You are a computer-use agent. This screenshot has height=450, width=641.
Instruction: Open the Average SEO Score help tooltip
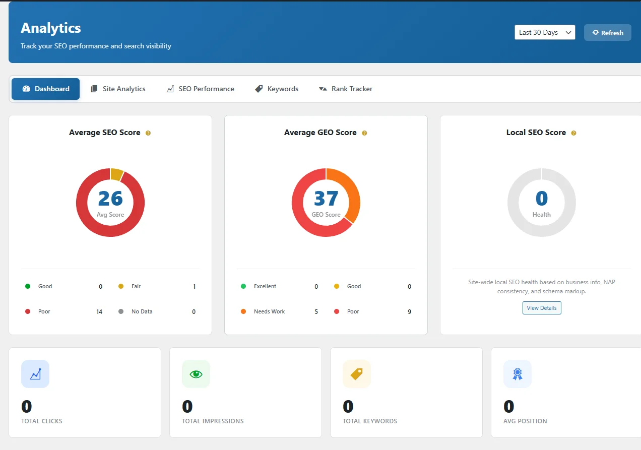click(x=148, y=133)
